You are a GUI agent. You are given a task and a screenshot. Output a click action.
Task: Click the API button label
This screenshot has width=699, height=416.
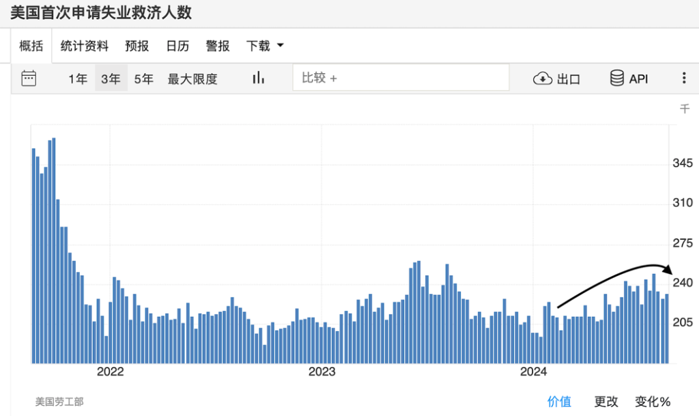(x=638, y=79)
